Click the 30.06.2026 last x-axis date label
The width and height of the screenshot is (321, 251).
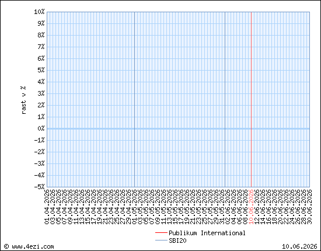(309, 207)
